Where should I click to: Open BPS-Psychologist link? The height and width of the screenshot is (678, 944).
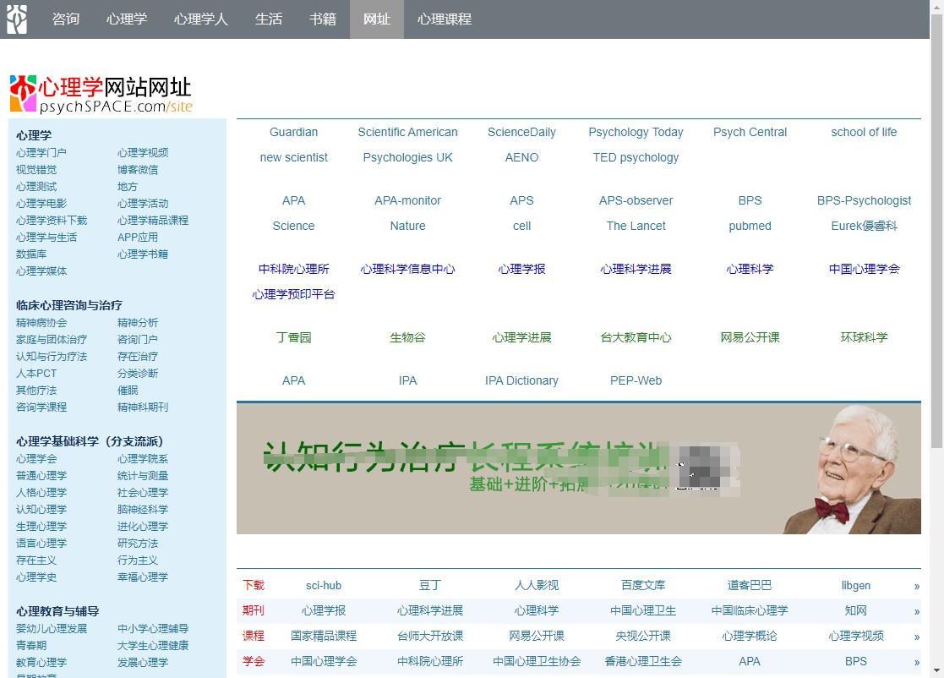coord(864,200)
